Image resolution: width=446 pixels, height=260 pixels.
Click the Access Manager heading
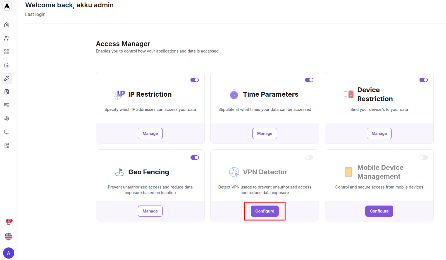point(123,44)
